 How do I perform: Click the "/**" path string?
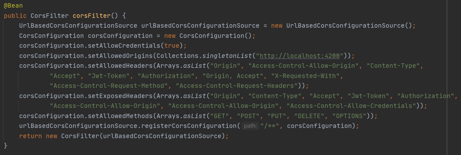point(270,126)
